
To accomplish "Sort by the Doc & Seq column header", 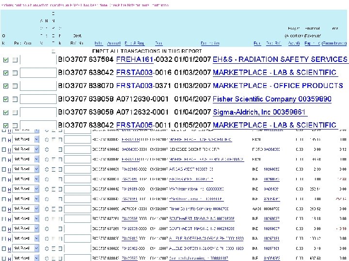I will click(x=134, y=43).
